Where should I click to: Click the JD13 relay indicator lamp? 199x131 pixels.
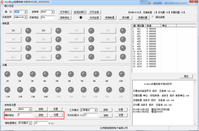pyautogui.click(x=28, y=57)
